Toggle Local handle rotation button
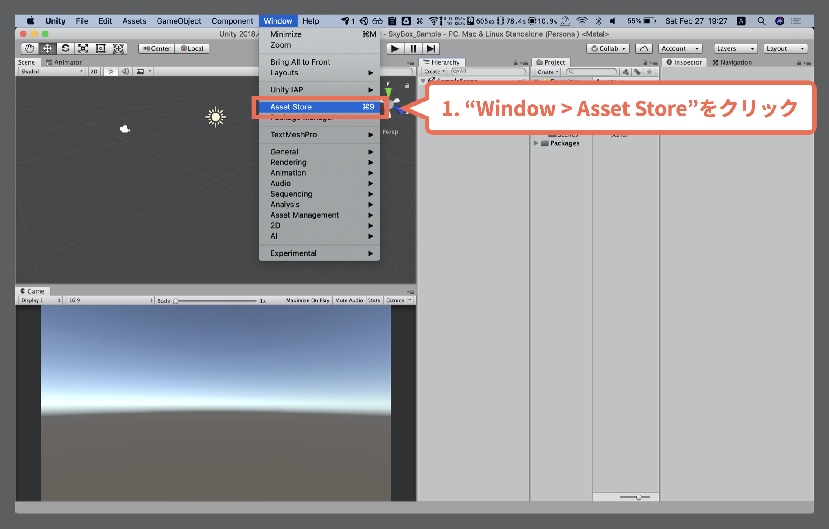The image size is (829, 529). click(192, 48)
